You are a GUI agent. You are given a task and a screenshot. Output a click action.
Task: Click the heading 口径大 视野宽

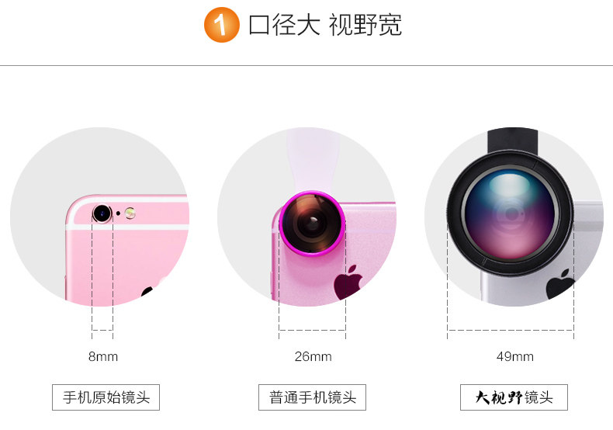tap(325, 25)
